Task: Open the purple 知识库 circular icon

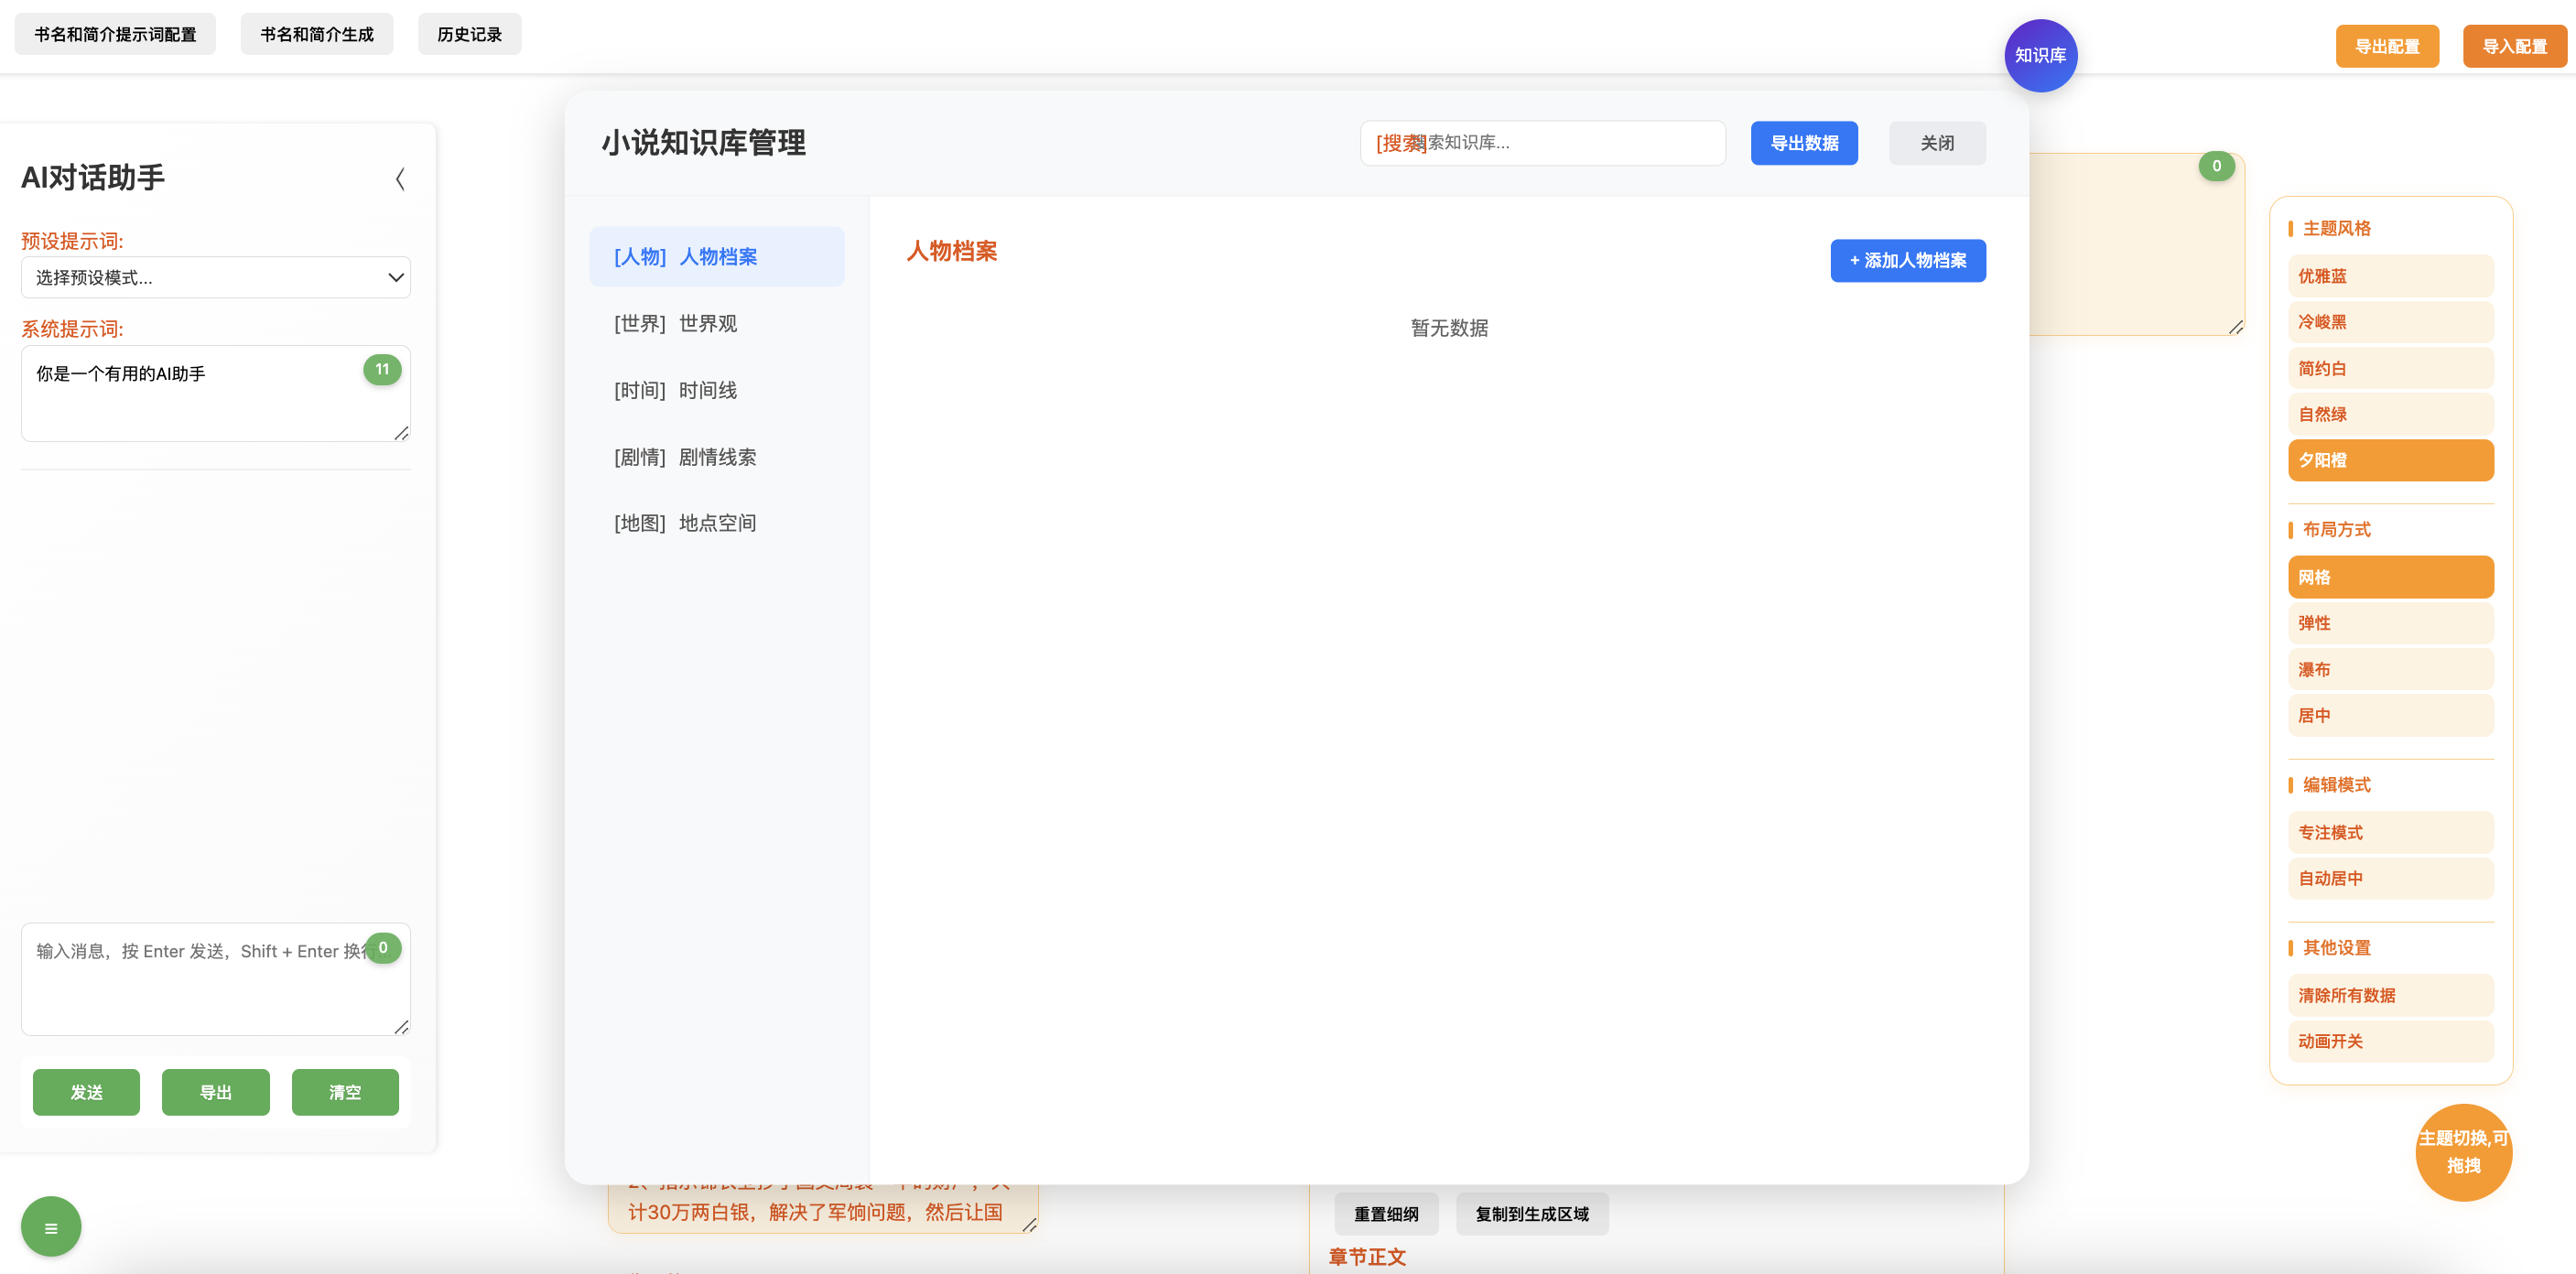Action: (x=2041, y=55)
